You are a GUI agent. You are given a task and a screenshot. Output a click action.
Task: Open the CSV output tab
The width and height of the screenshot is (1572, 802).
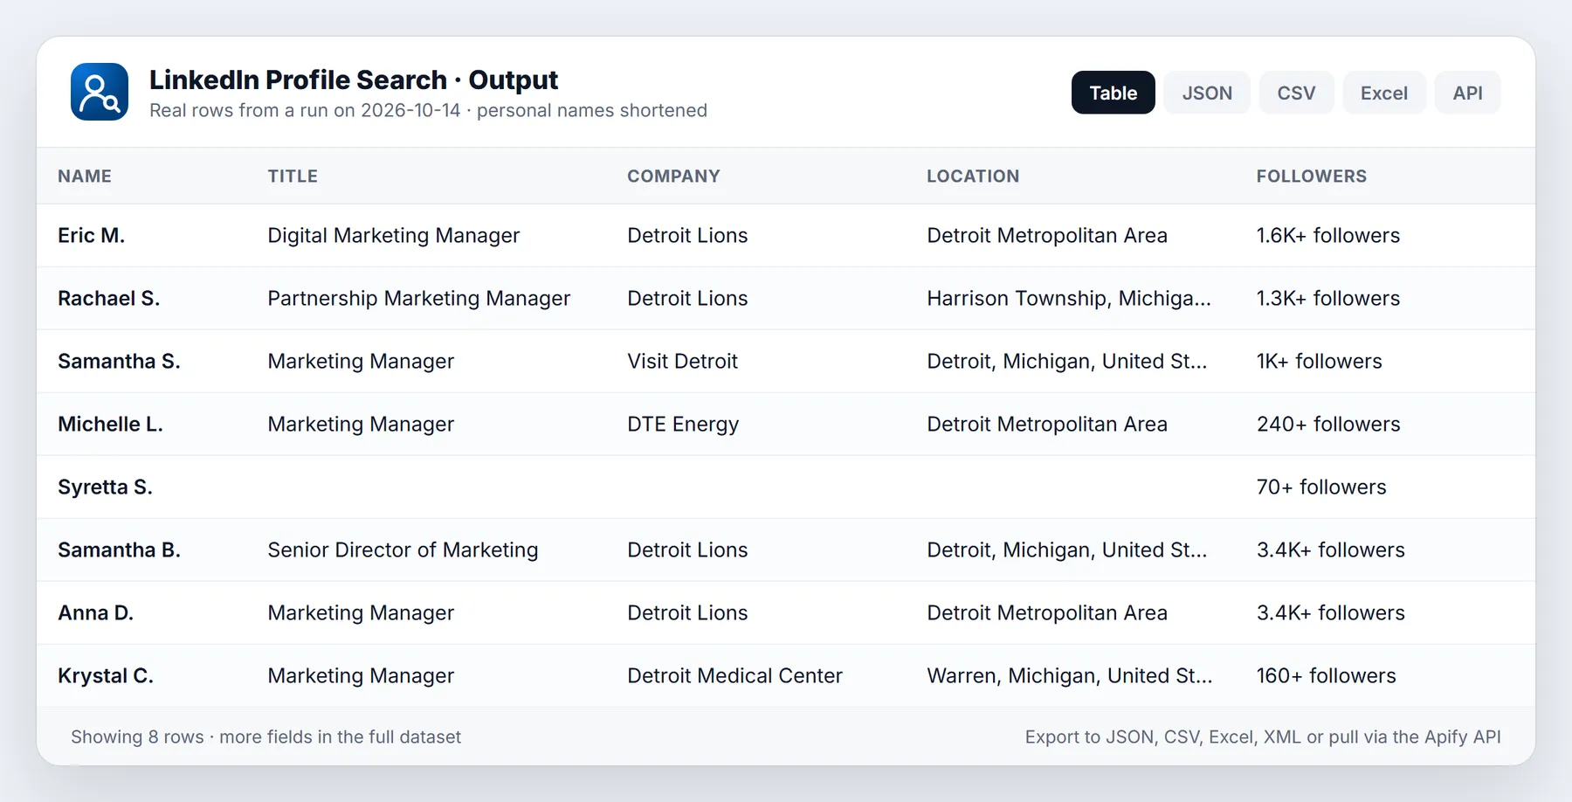(1296, 93)
